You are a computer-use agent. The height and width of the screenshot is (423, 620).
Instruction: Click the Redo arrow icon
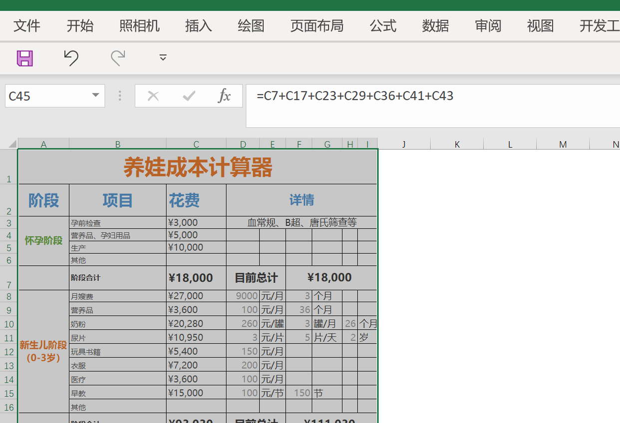pos(118,58)
